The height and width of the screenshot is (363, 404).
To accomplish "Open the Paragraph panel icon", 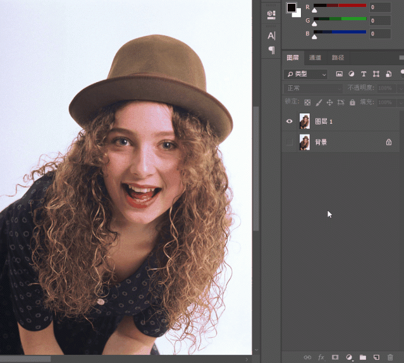I will [x=271, y=50].
